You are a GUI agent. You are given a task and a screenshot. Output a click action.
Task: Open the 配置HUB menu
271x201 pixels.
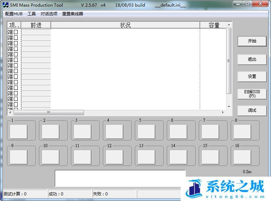point(14,14)
